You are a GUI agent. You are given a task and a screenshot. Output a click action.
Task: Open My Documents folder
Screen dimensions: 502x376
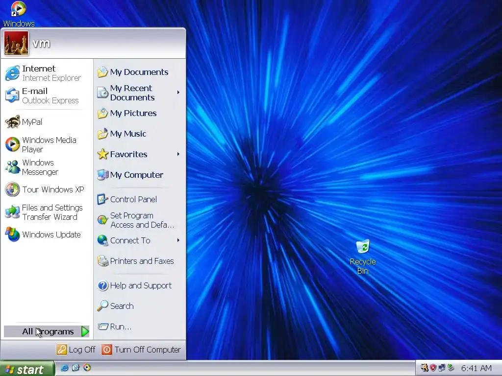[x=139, y=72]
